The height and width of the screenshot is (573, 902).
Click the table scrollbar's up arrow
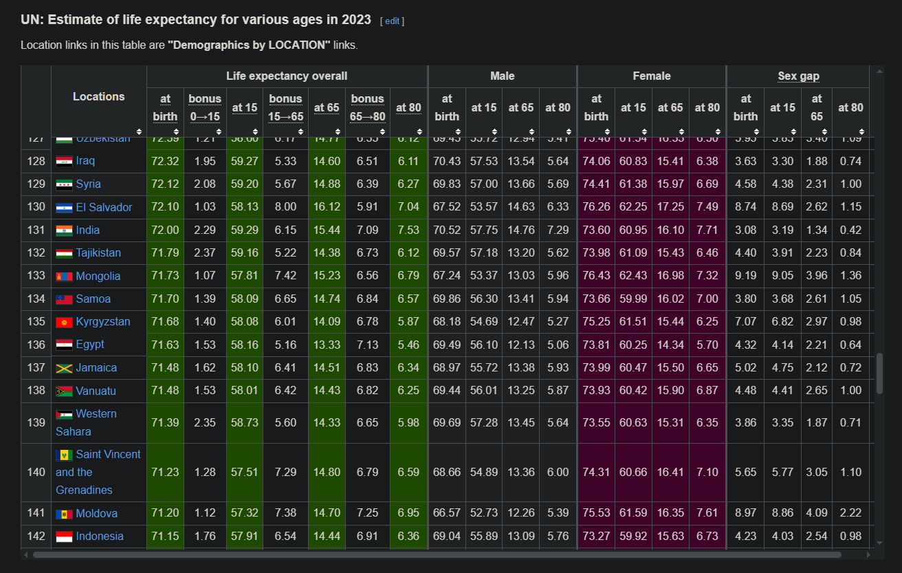coord(879,71)
